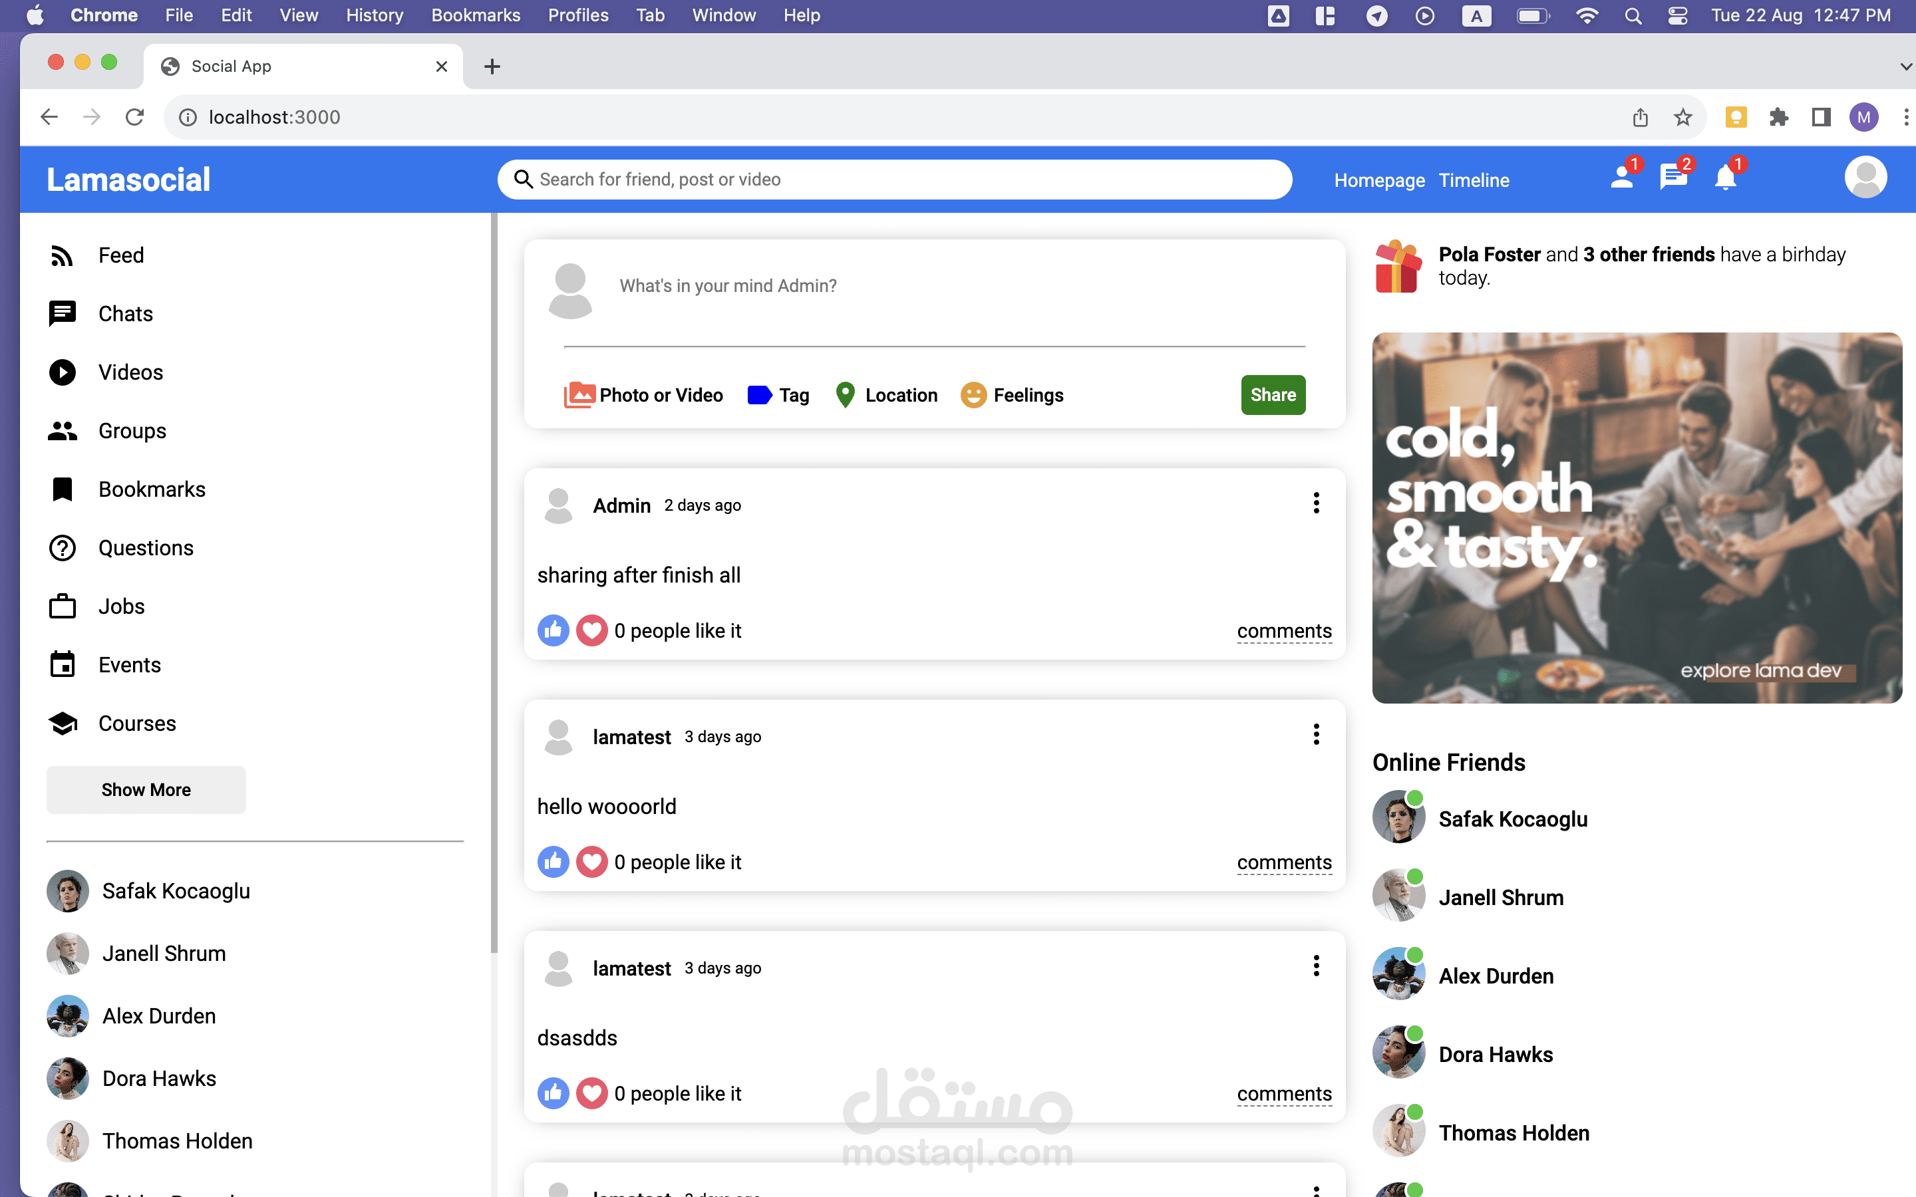
Task: Like the 'dsasdds' post thumbs-up
Action: [554, 1093]
